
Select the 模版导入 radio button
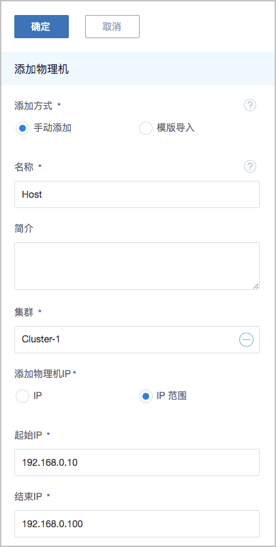(x=146, y=128)
